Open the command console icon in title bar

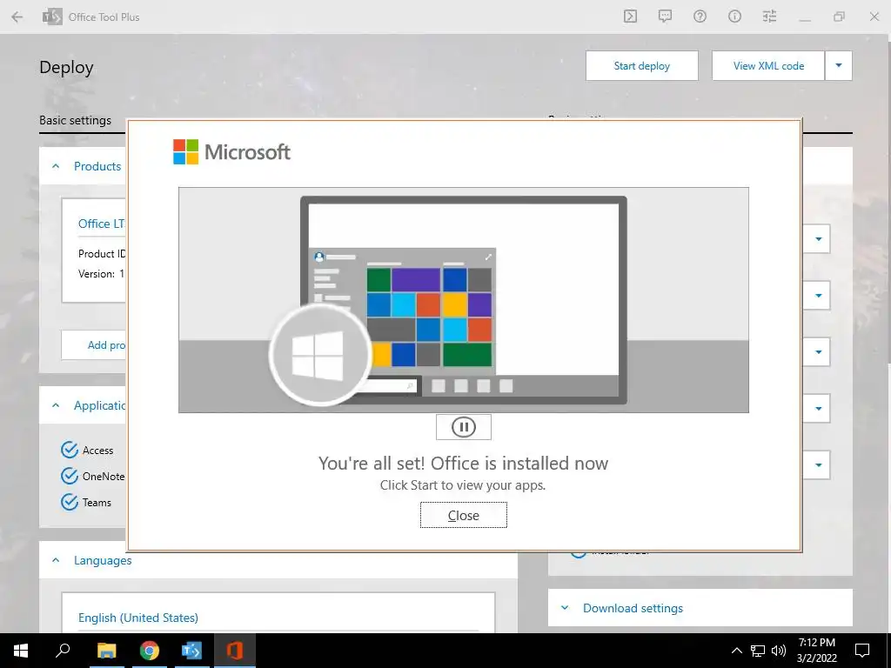(x=630, y=17)
